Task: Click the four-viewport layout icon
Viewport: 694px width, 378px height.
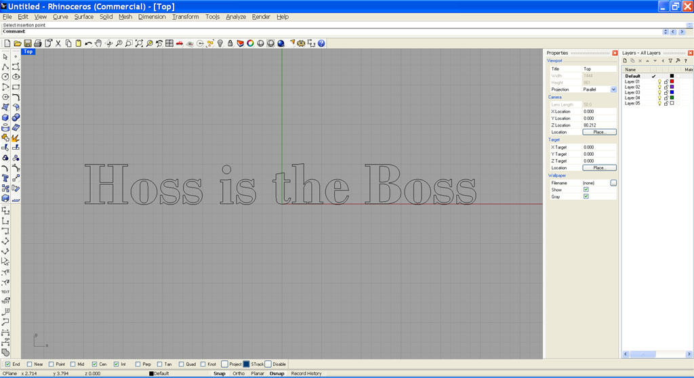Action: pos(169,43)
